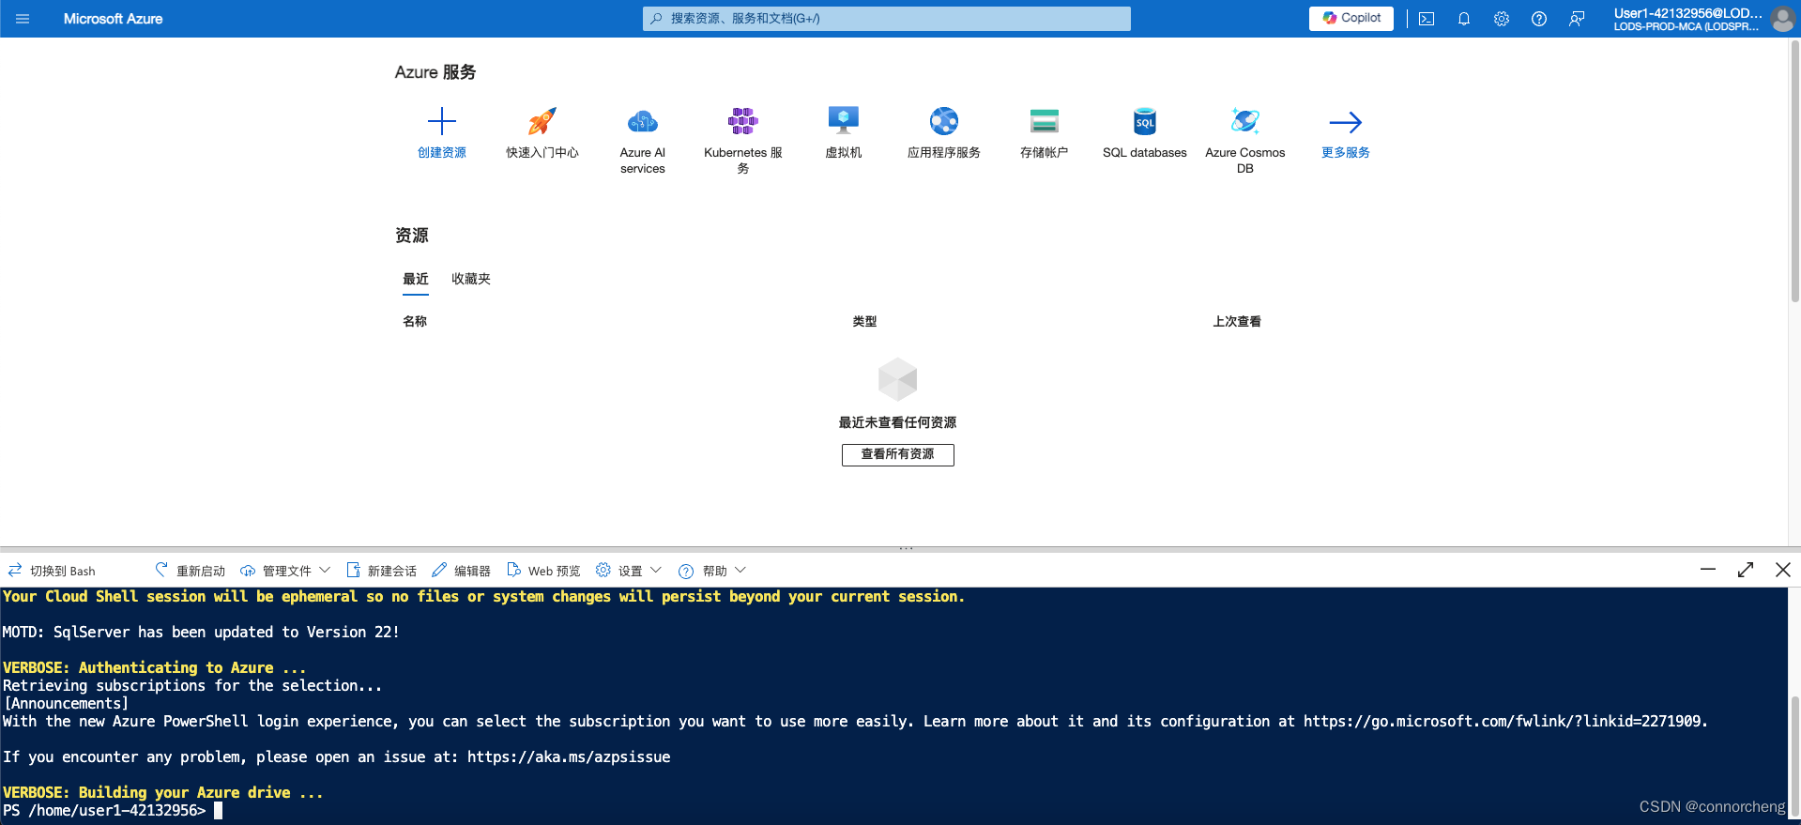Image resolution: width=1801 pixels, height=825 pixels.
Task: Switch to the 收藏夹 tab
Action: [471, 279]
